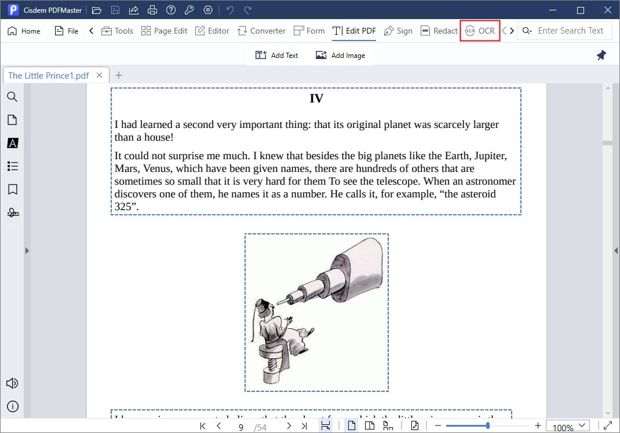This screenshot has width=620, height=433.
Task: Open a file using the folder icon
Action: (x=97, y=10)
